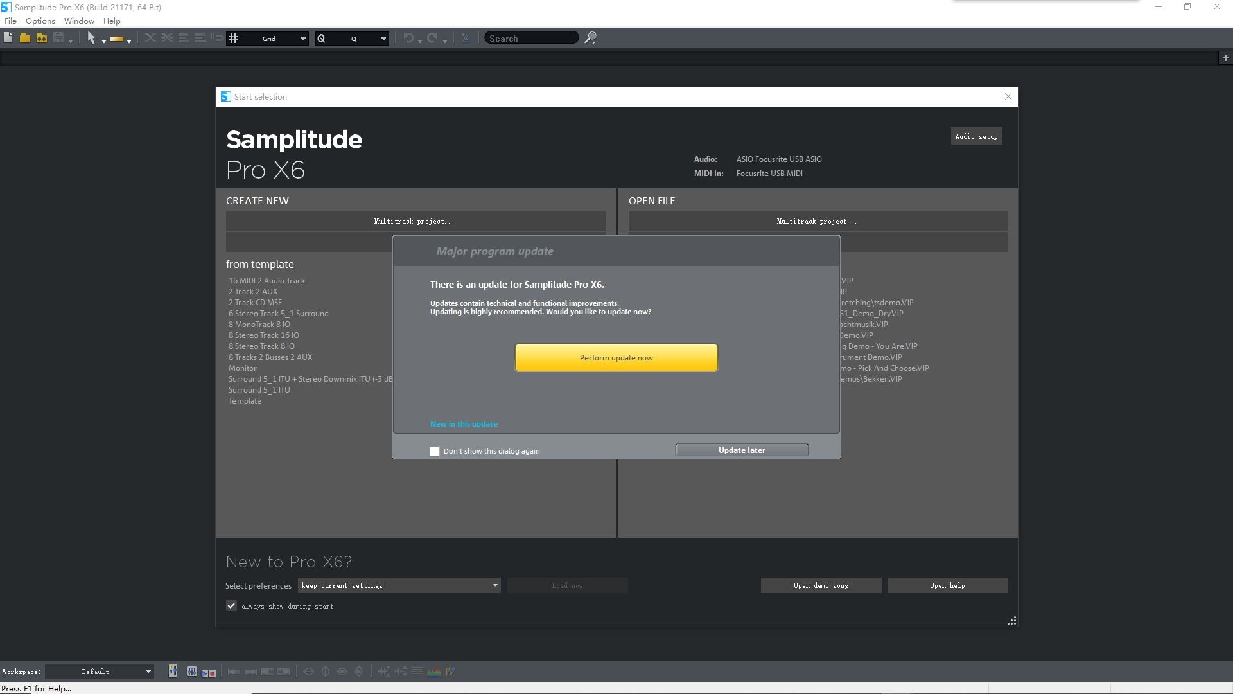The width and height of the screenshot is (1233, 694).
Task: Open project via yellow folder icon
Action: [24, 38]
